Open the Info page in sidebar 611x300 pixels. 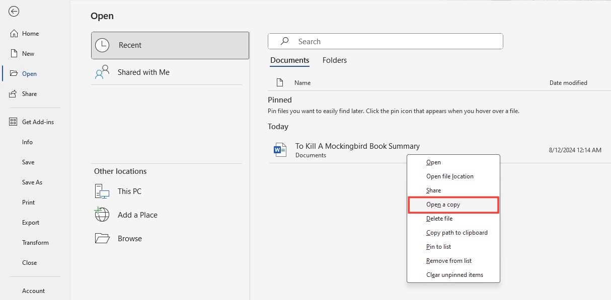click(x=27, y=142)
